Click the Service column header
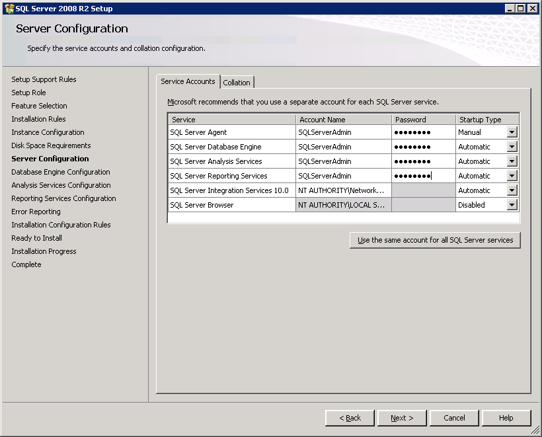Viewport: 542px width, 437px height. click(x=232, y=120)
